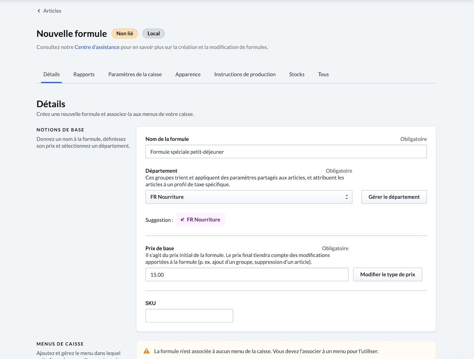Screen dimensions: 474x359
Task: Click the Nom de la formule field
Action: pyautogui.click(x=286, y=152)
